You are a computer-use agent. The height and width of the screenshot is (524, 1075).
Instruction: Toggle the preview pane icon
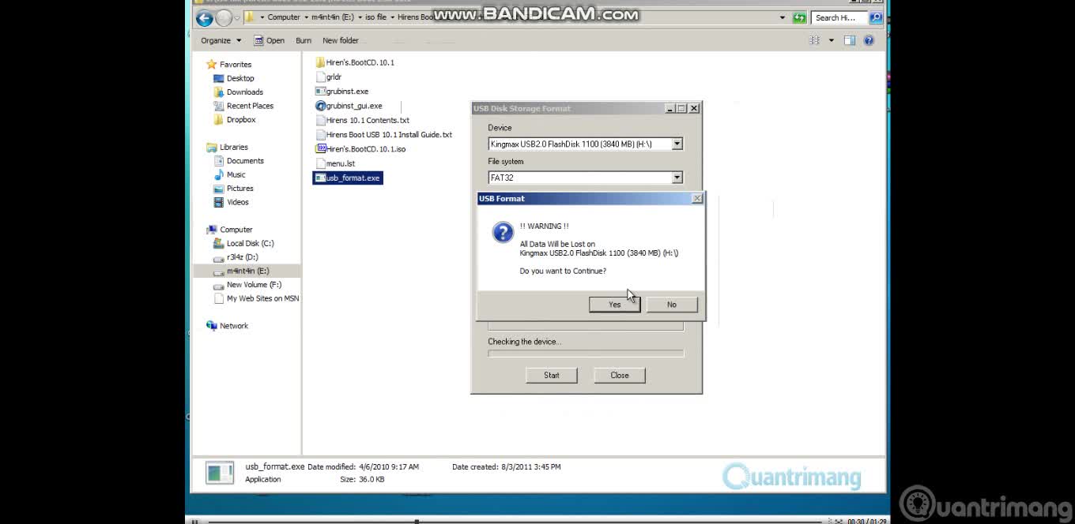(x=850, y=40)
